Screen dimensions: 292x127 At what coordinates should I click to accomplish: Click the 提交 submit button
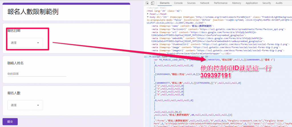(x=10, y=122)
